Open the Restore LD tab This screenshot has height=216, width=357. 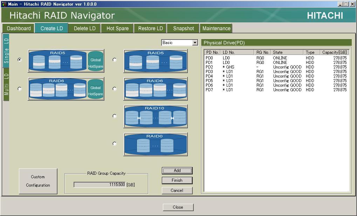pos(151,28)
